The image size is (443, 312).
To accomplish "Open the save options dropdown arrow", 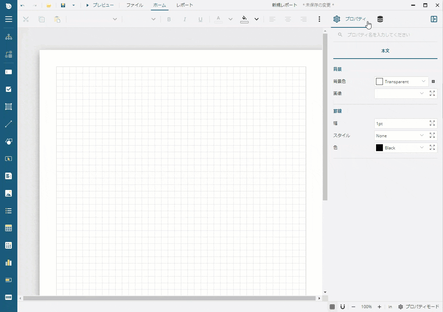I will (74, 5).
